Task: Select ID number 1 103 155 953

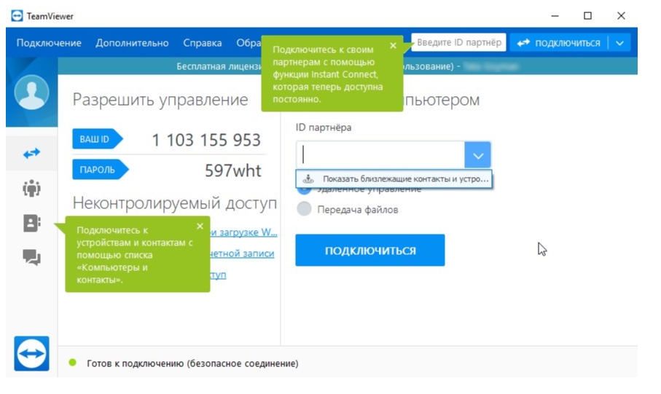Action: tap(206, 141)
